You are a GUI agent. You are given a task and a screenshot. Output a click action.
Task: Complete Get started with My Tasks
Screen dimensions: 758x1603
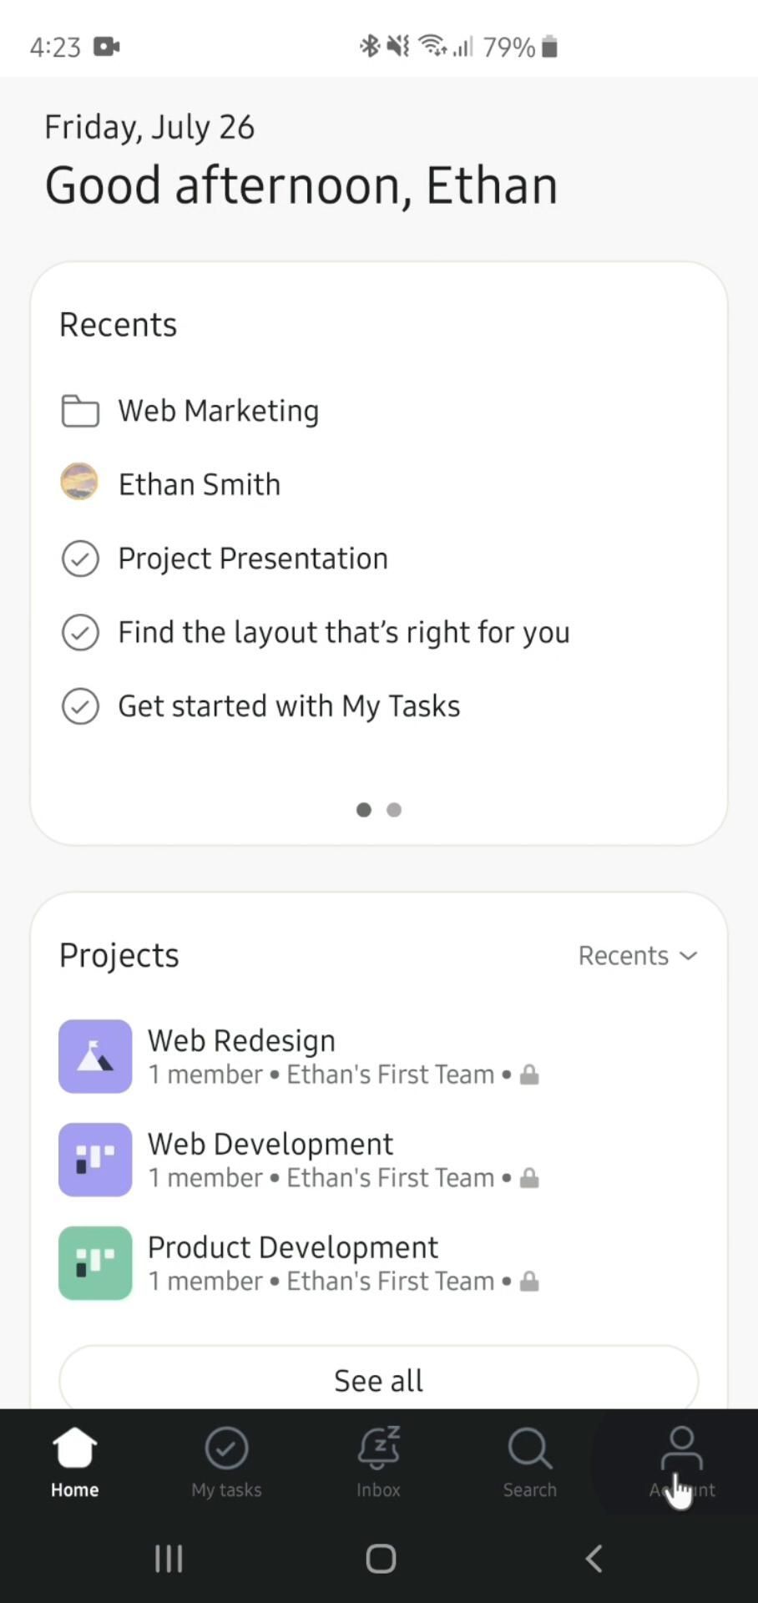tap(80, 706)
